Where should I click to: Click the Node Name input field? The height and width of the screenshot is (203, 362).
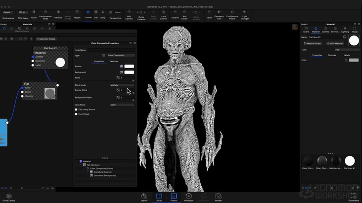(111, 50)
